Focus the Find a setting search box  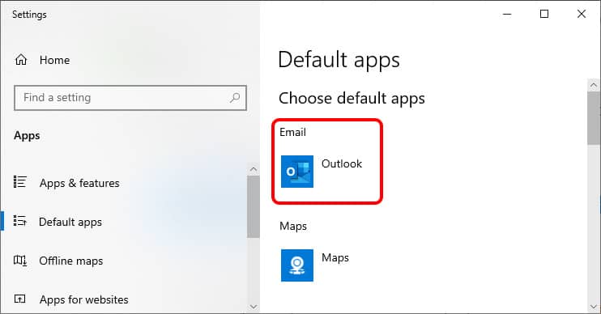[130, 98]
